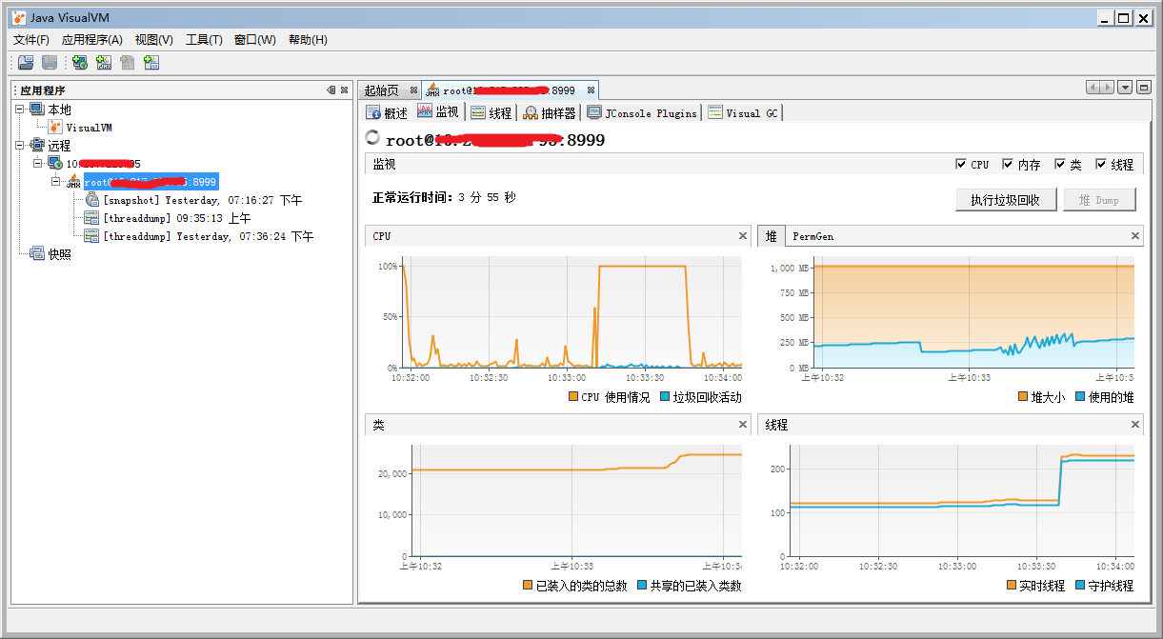This screenshot has height=639, width=1163.
Task: Click the icon of threaddump 09:35:13
Action: pyautogui.click(x=91, y=218)
